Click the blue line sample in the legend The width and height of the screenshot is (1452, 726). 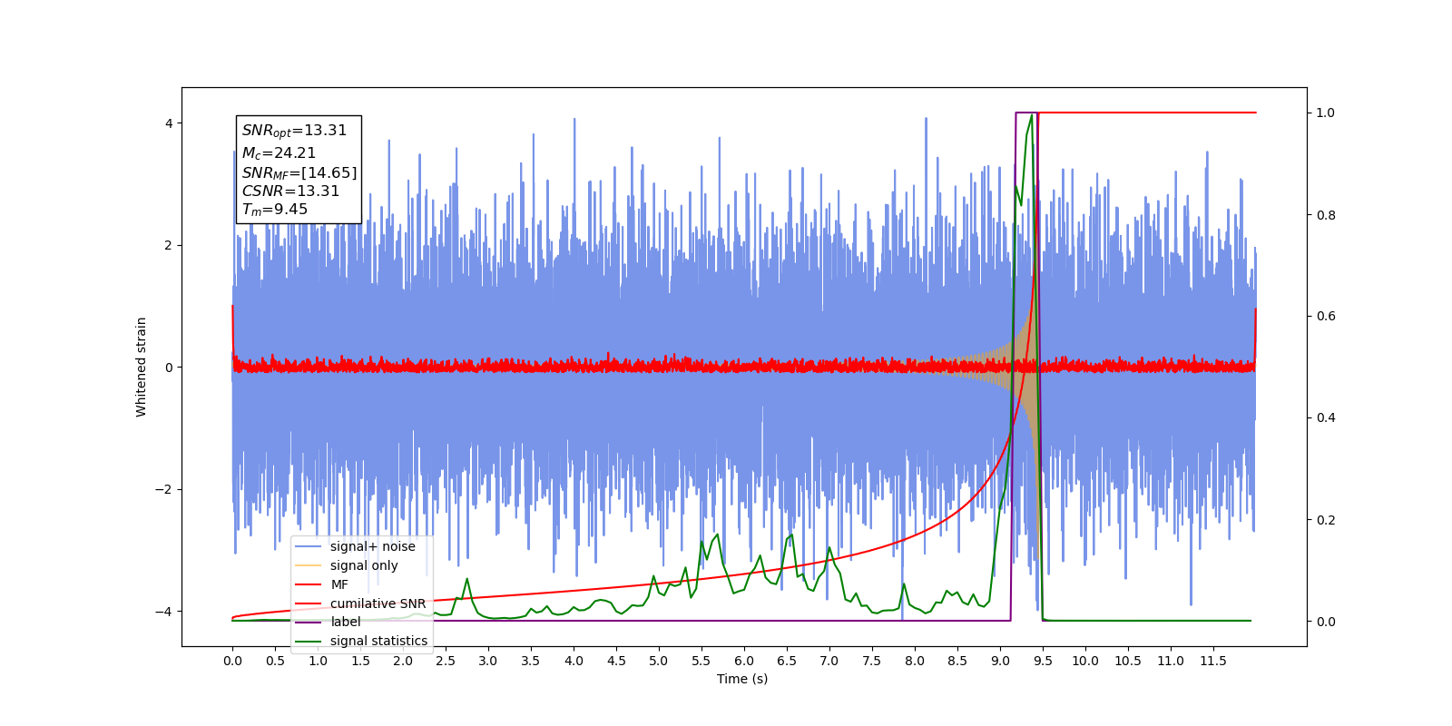coord(309,546)
